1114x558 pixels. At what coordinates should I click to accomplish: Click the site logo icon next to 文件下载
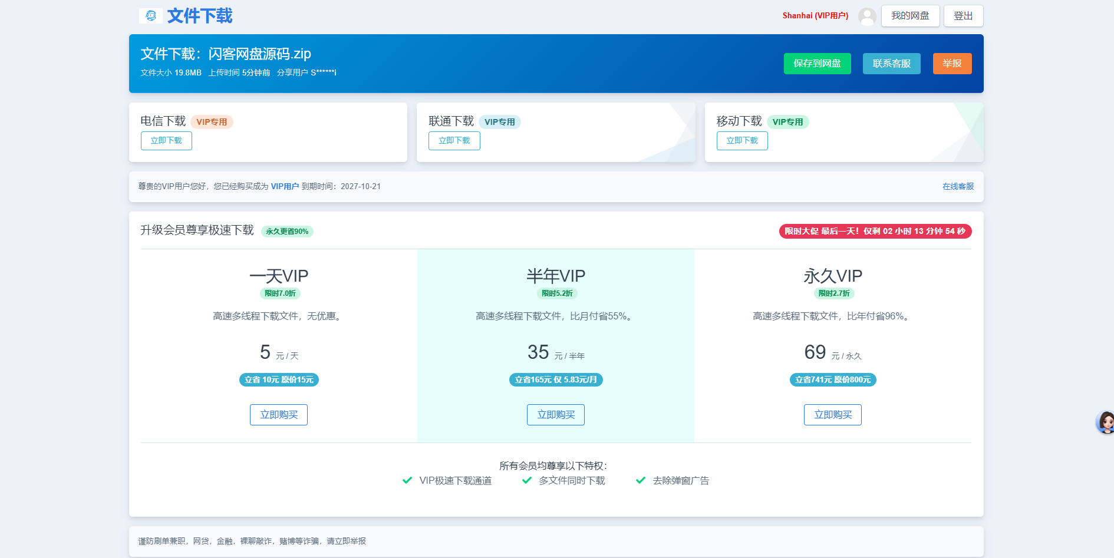point(151,16)
